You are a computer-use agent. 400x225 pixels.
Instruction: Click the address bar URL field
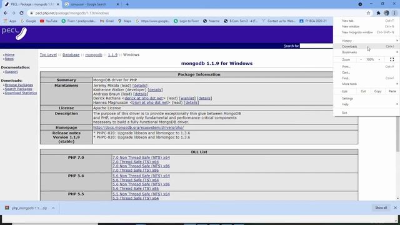tap(196, 13)
